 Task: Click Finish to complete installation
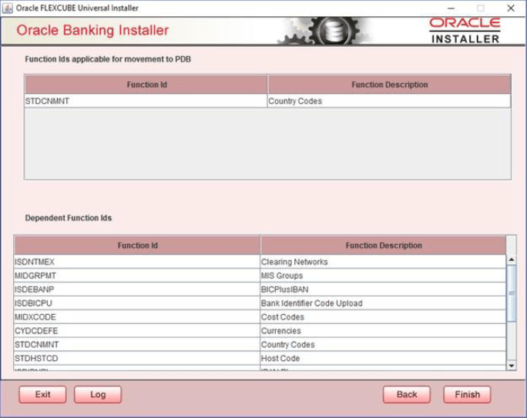tap(467, 394)
